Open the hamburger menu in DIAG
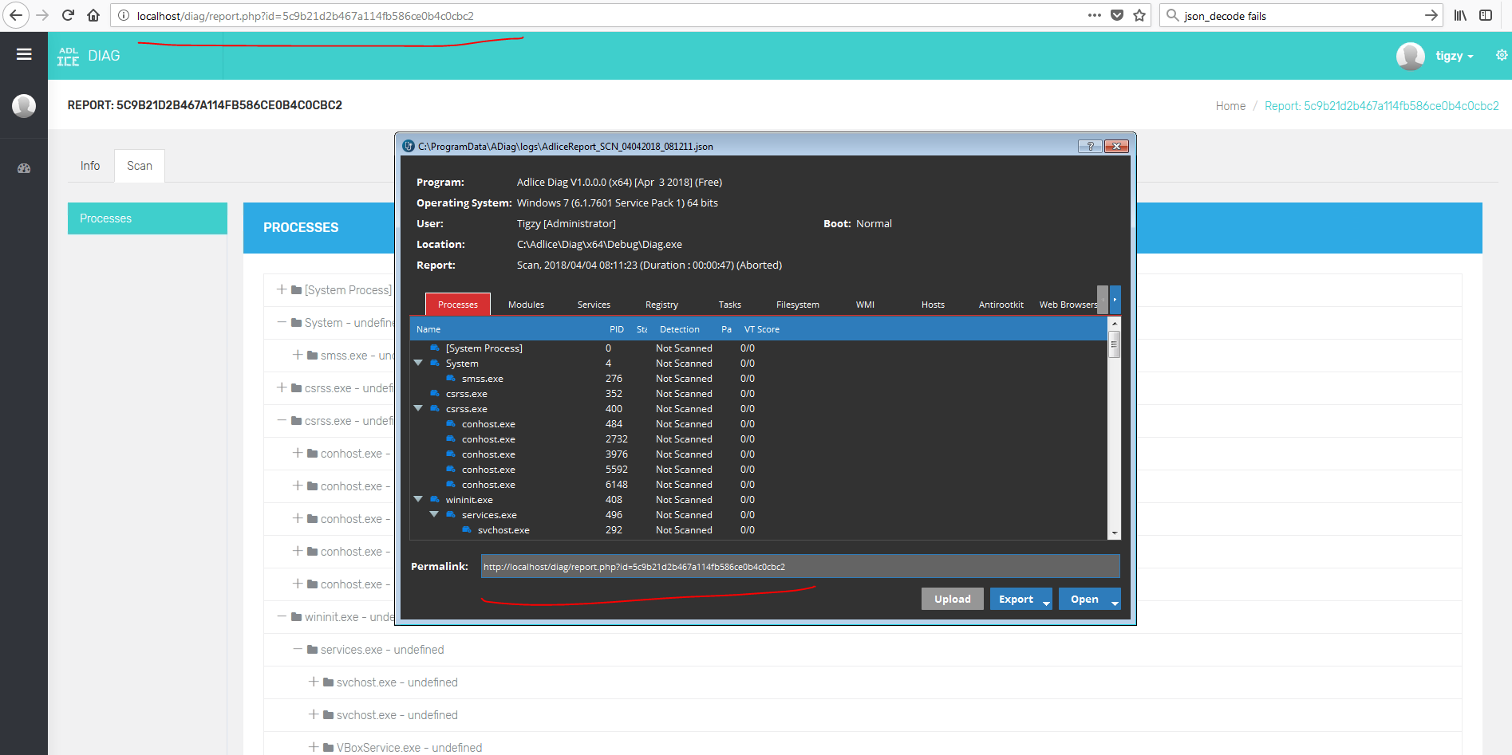 [x=24, y=54]
